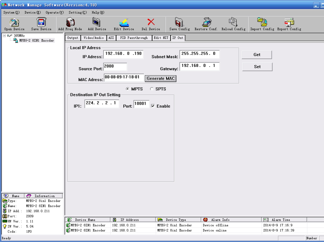The image size is (324, 242).
Task: Click the Edit Device toolbar icon
Action: tap(124, 22)
